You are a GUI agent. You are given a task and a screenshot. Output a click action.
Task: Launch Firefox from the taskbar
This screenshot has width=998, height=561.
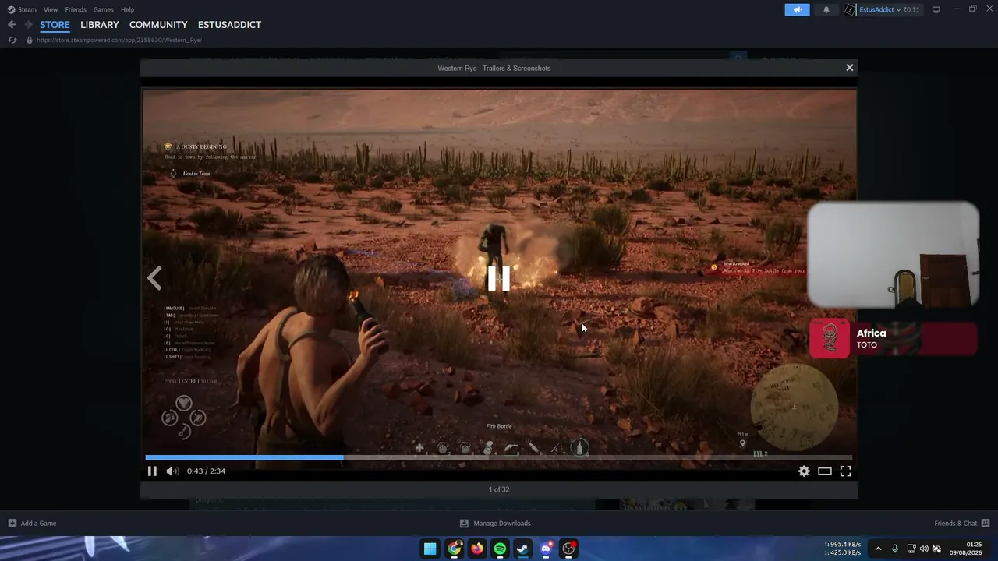[476, 549]
